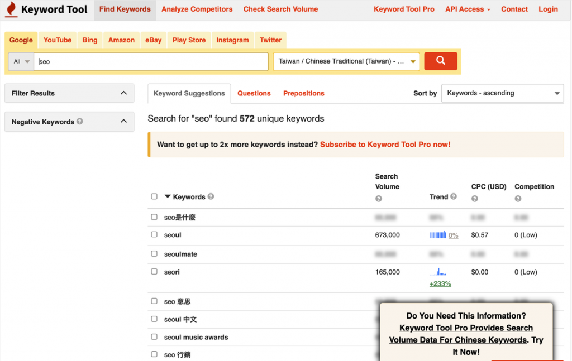Switch to the Bing tab

(x=90, y=40)
